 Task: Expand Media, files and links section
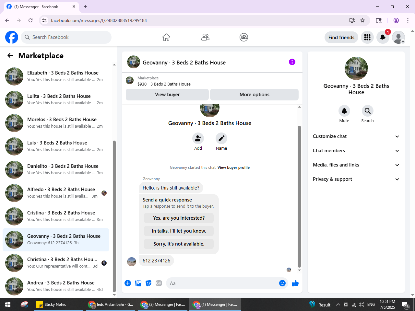(x=356, y=165)
